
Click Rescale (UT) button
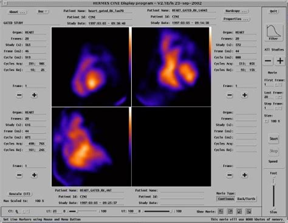[20, 194]
